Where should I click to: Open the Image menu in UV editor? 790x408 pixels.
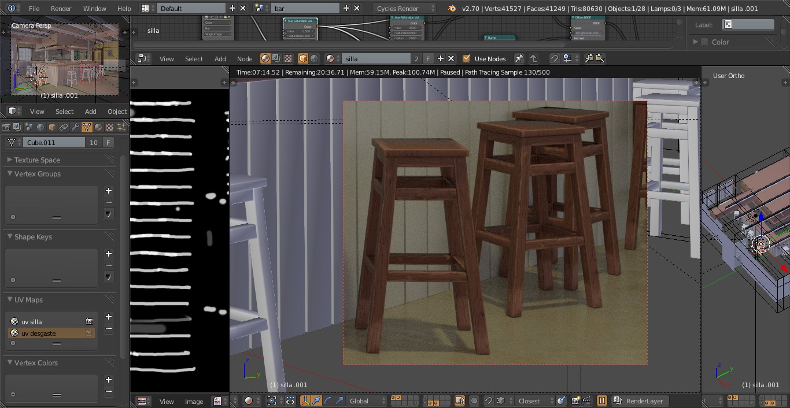(194, 401)
